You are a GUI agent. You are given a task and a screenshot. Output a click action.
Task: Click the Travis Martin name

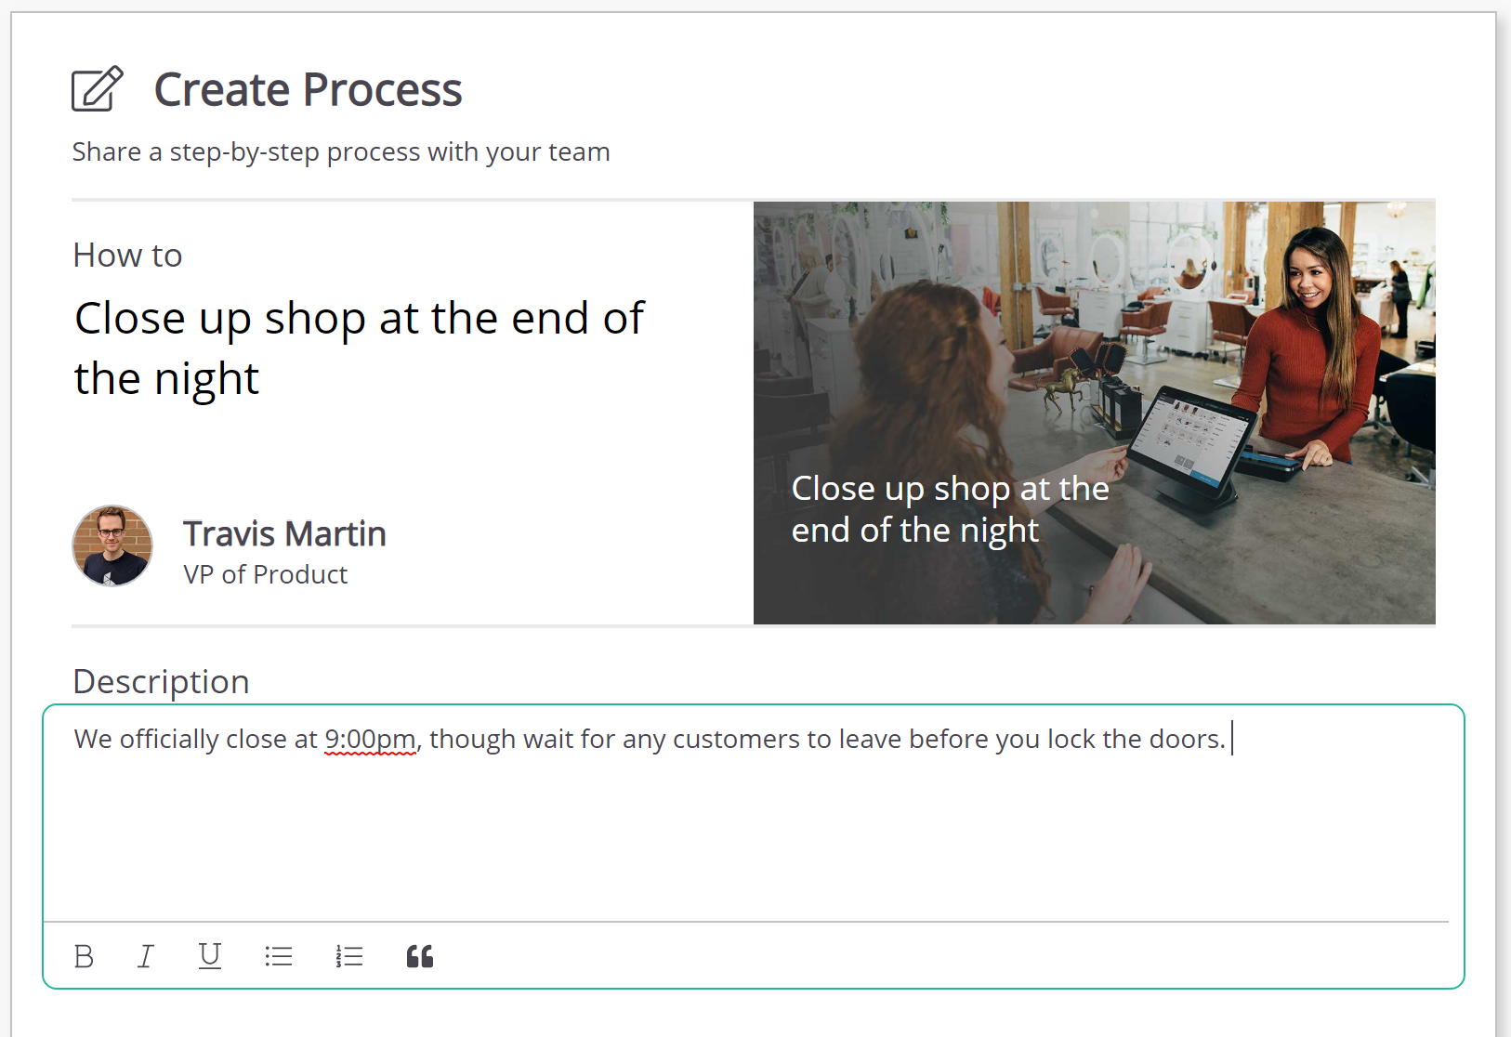coord(284,534)
